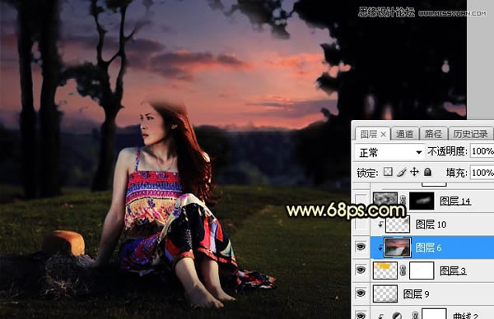The height and width of the screenshot is (319, 494).
Task: Click the lock position move icon
Action: pyautogui.click(x=414, y=172)
